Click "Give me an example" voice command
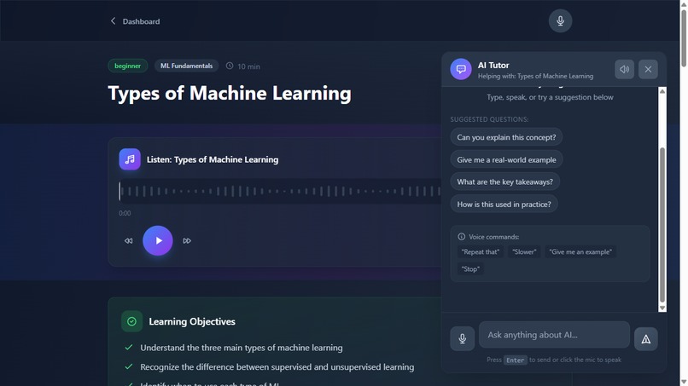Screen dimensions: 688x386 pyautogui.click(x=580, y=252)
